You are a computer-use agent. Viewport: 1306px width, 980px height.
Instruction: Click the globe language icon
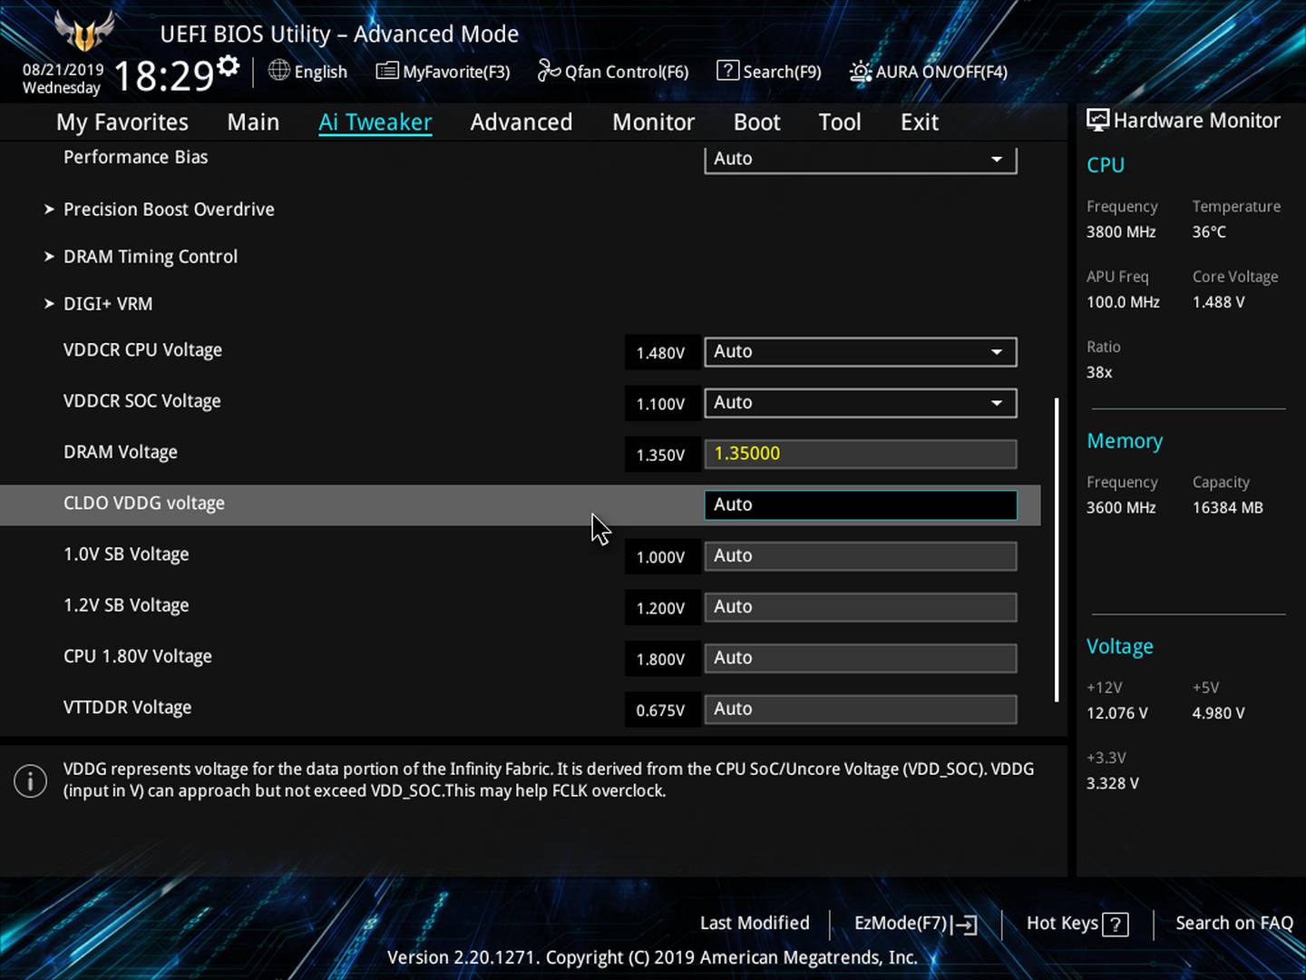279,70
